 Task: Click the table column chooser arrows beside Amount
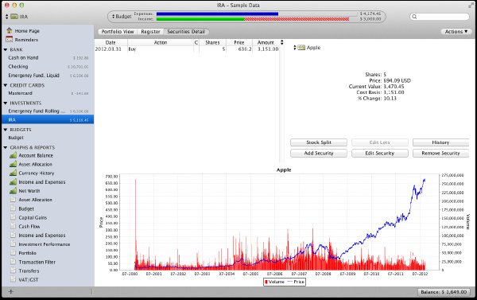(x=281, y=42)
